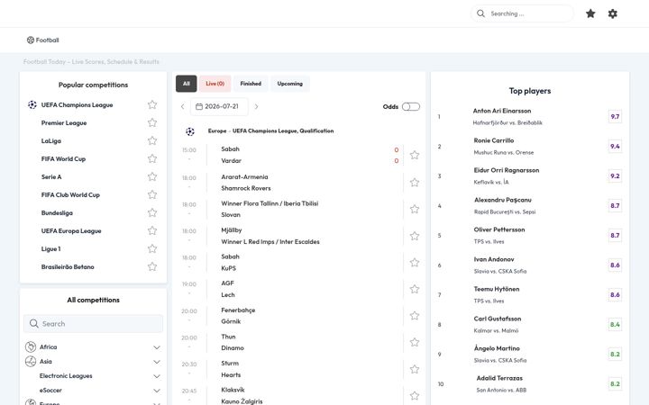Viewport: 649px width, 405px height.
Task: Click the search magnifier icon in header
Action: [x=480, y=13]
